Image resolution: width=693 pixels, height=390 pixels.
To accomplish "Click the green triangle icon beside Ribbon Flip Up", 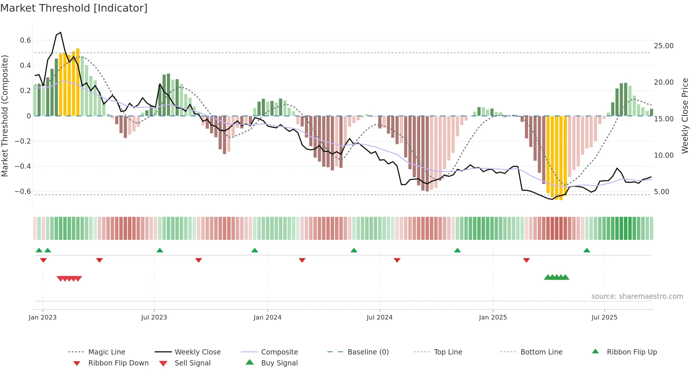I will 595,351.
